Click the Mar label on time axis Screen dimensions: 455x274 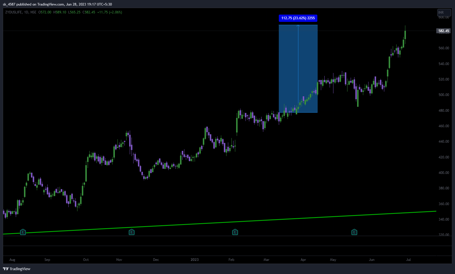click(267, 260)
